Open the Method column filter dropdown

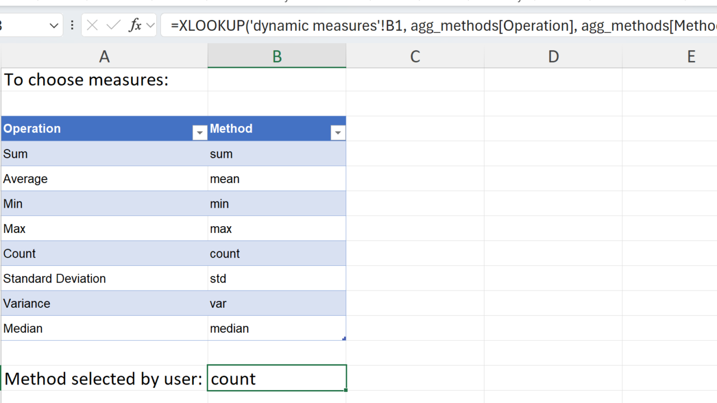(x=337, y=133)
